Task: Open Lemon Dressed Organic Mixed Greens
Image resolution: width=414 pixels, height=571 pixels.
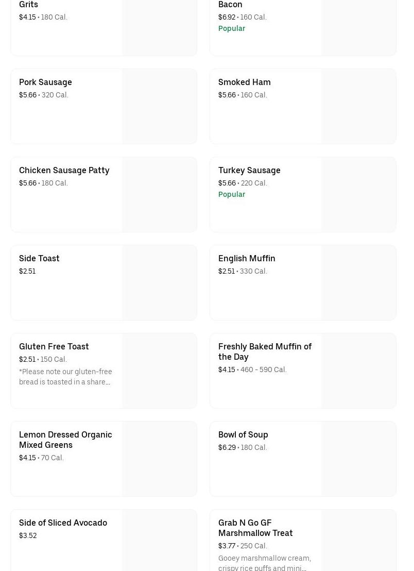Action: pyautogui.click(x=65, y=440)
